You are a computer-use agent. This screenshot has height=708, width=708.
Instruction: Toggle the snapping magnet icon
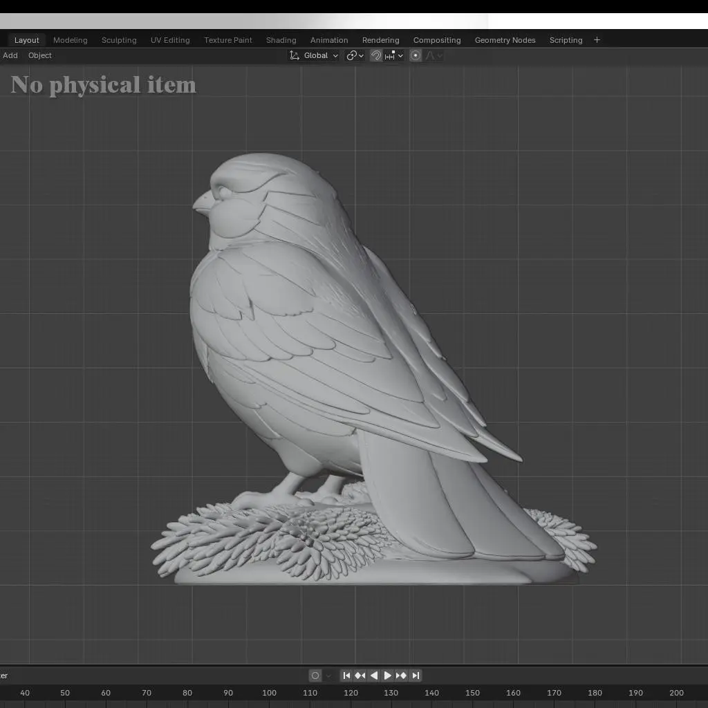click(375, 55)
